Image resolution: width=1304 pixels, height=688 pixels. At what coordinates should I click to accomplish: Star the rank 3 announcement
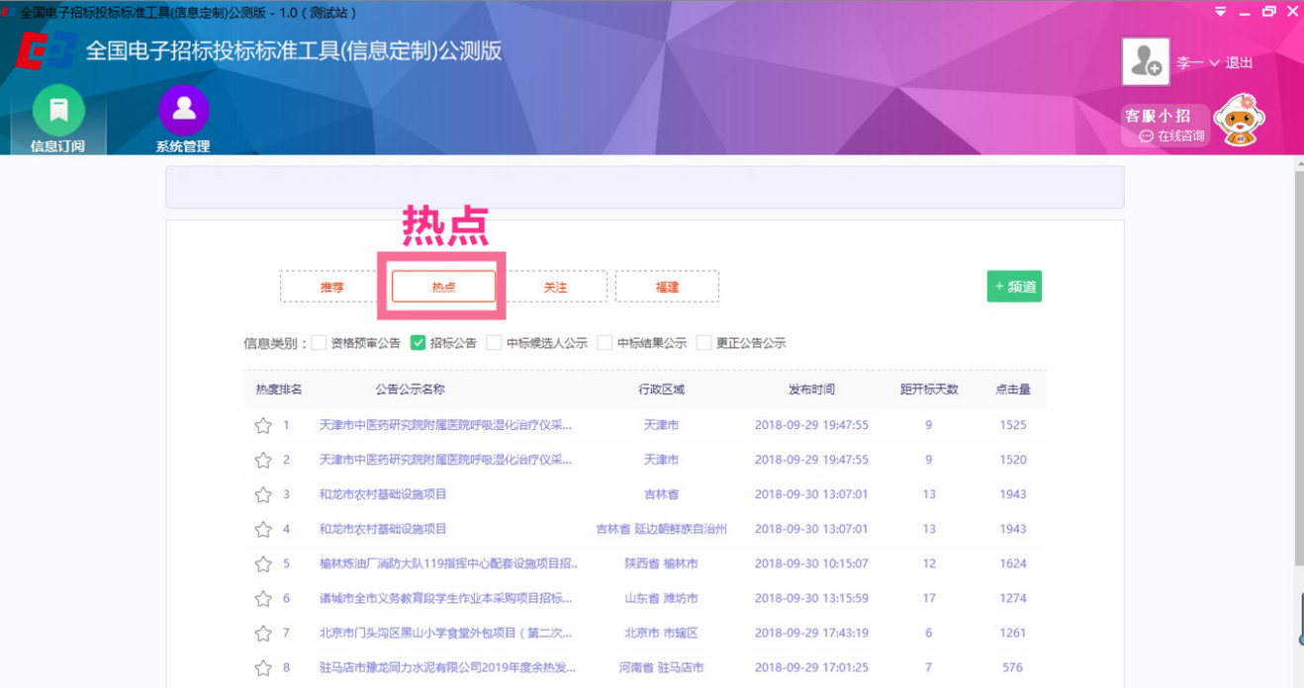click(263, 494)
